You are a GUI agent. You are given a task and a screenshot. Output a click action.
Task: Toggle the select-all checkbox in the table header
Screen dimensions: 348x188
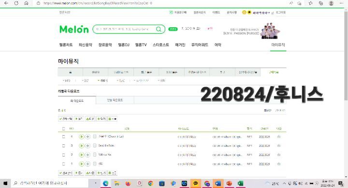[x=64, y=128]
